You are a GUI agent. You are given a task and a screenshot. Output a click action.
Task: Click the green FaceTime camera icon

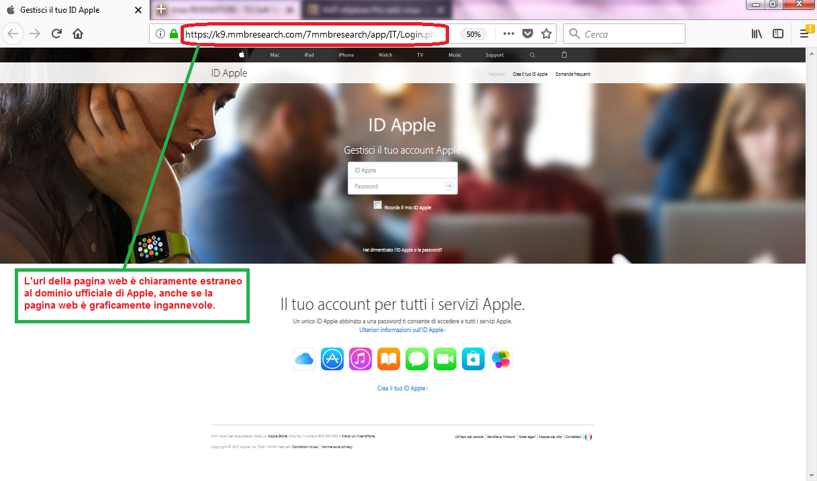coord(445,359)
